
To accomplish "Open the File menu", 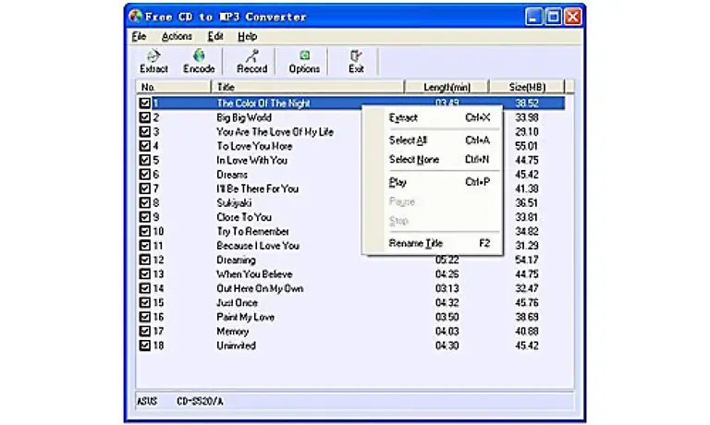I will tap(139, 36).
